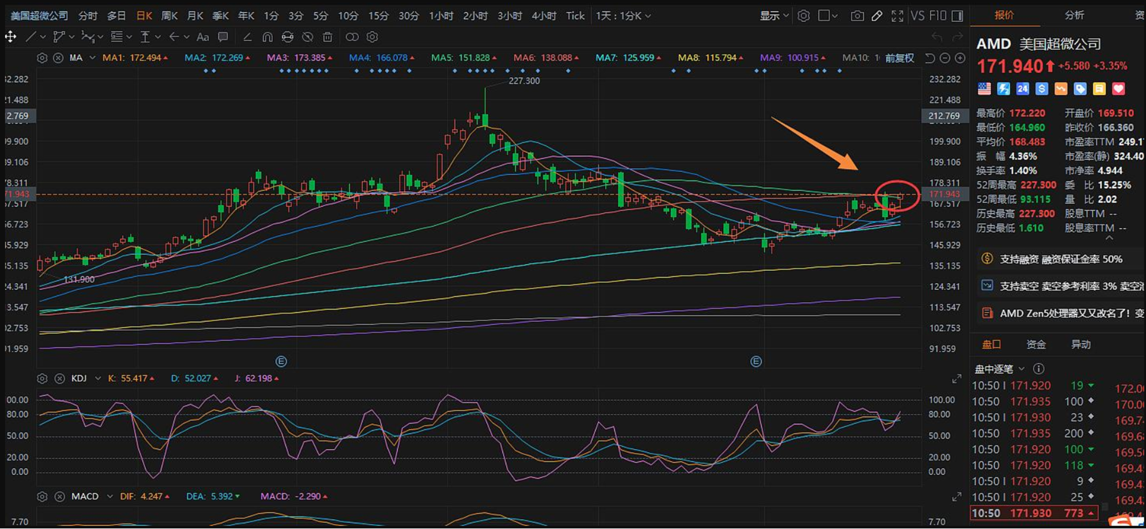
Task: Remove the MACD indicator
Action: click(59, 496)
